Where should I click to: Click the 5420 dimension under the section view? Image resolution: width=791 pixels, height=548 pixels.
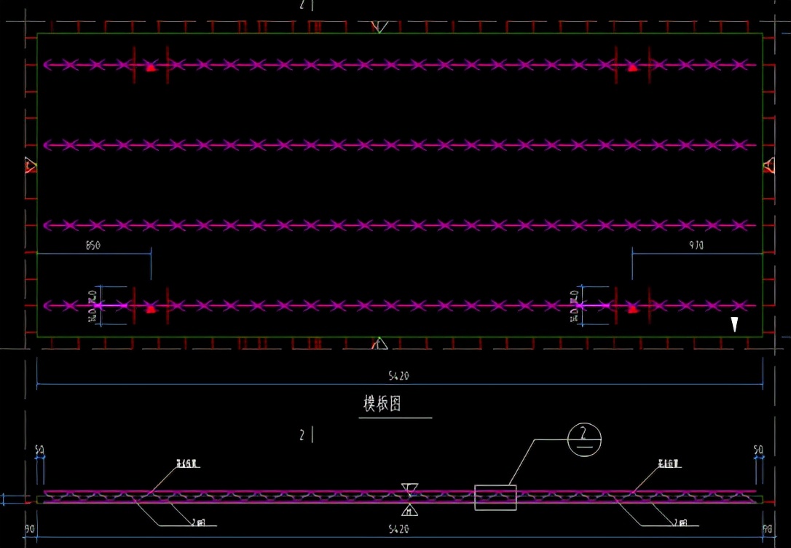(398, 529)
